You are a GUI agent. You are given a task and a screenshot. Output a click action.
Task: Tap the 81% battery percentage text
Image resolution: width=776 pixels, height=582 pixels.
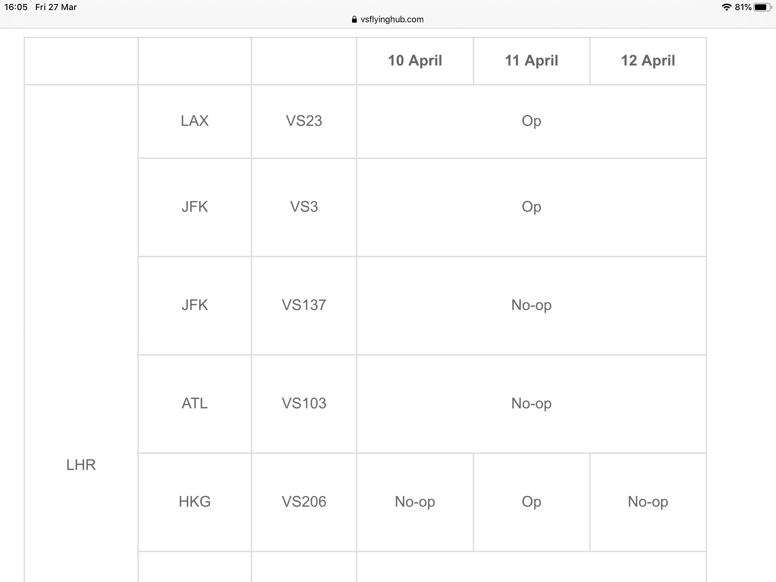pyautogui.click(x=743, y=7)
